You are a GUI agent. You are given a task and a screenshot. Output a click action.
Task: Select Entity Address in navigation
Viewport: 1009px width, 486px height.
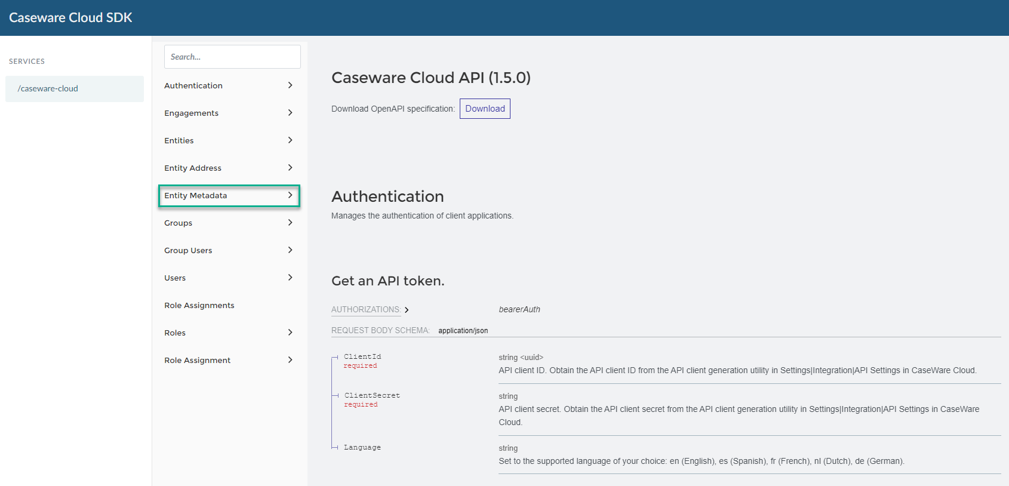coord(193,168)
